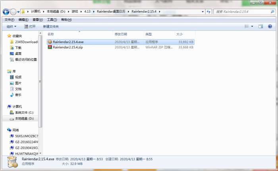
Task: Open the 帮助(H) menu
Action: point(66,20)
